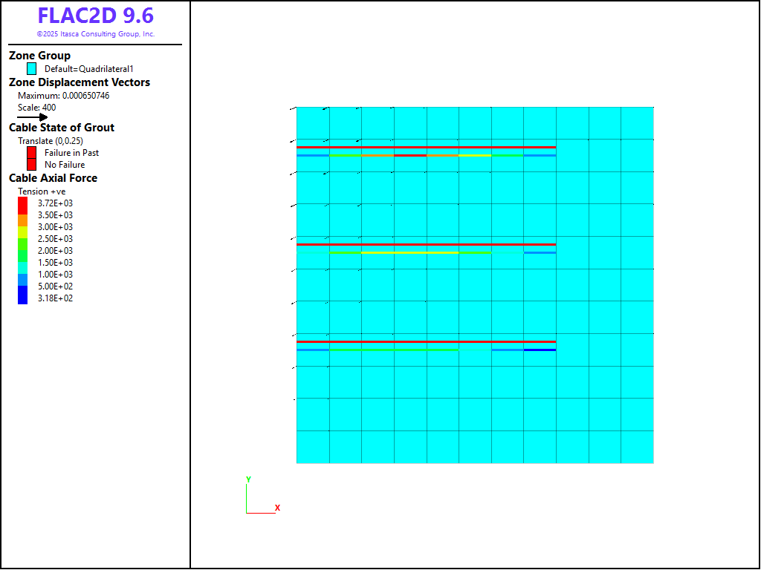
Task: Click the red X axis label
Action: pyautogui.click(x=277, y=508)
